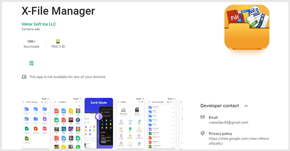Click the green PEGI 3 rating badge

pyautogui.click(x=58, y=41)
